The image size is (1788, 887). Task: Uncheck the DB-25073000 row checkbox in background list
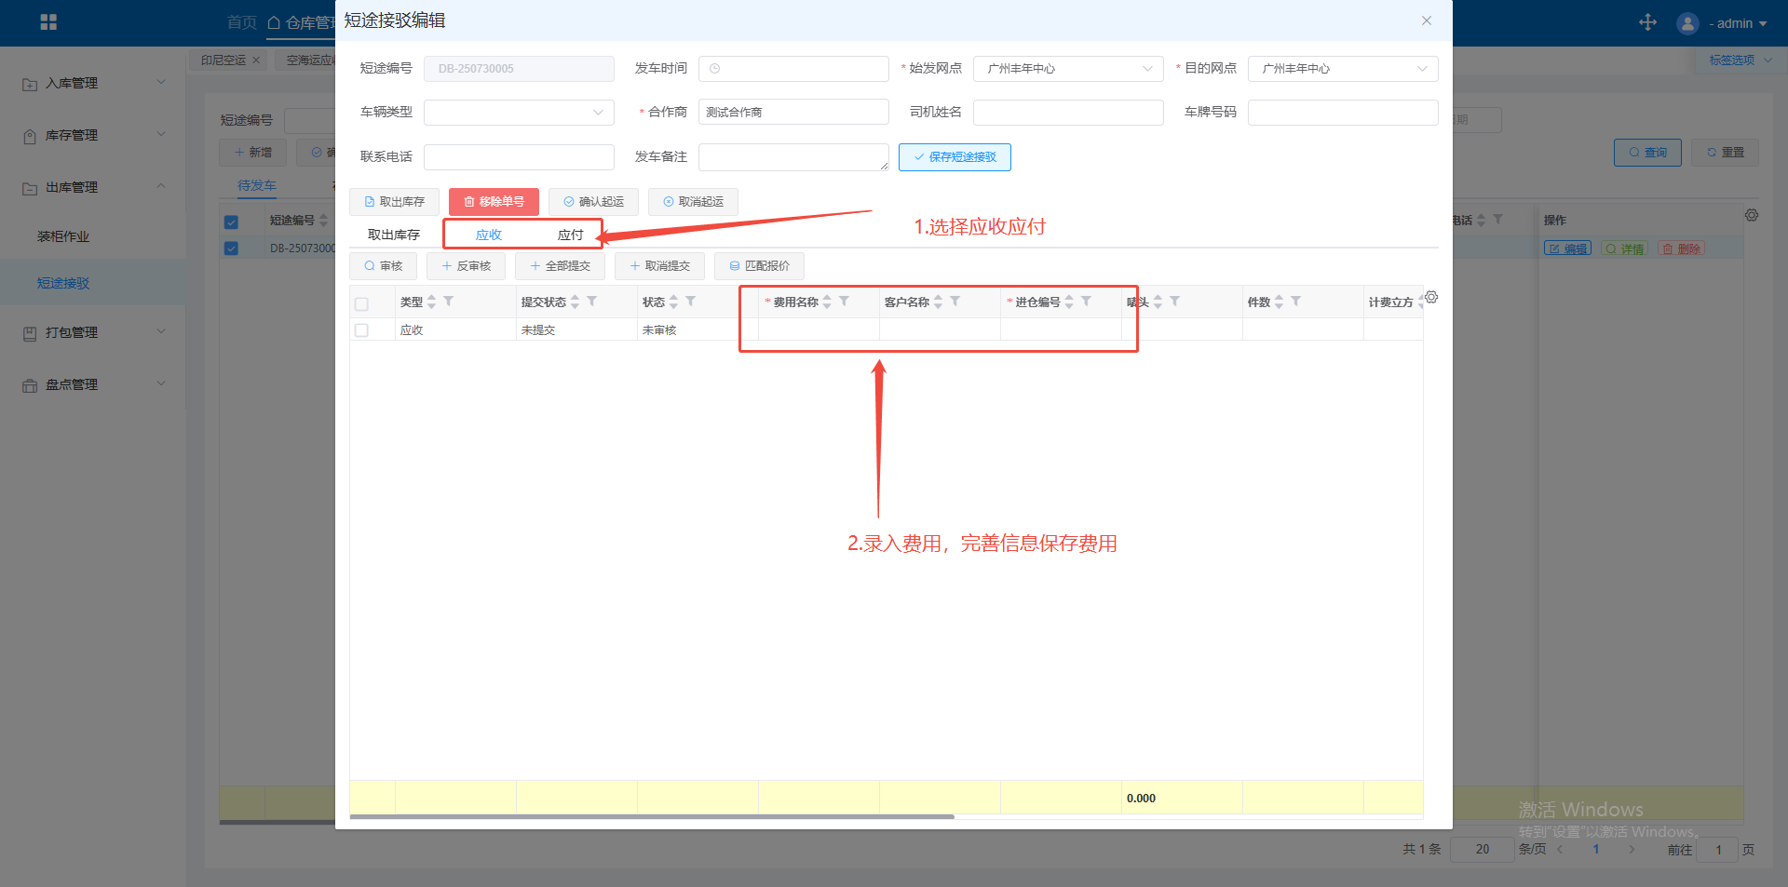tap(231, 249)
